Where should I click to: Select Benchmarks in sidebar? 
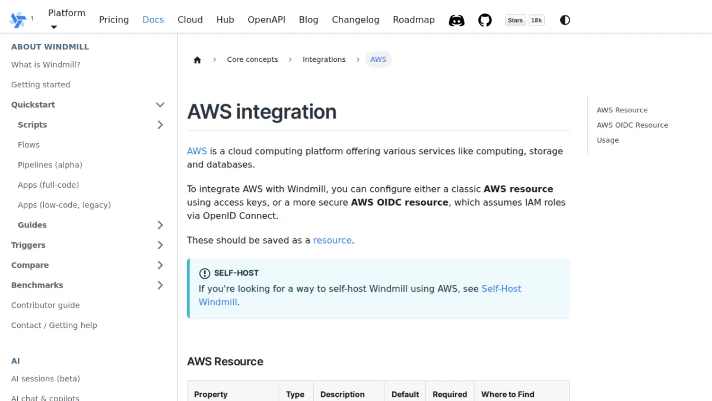click(x=37, y=285)
